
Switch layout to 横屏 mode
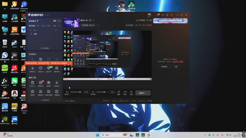coord(55,21)
